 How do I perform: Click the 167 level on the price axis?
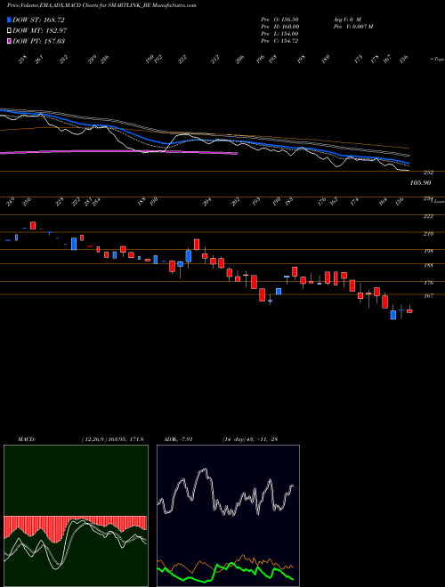pos(428,296)
